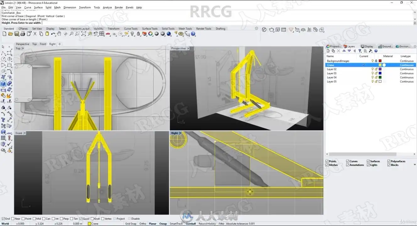417x226 pixels.
Task: Click the red car Named Views icon
Action: 108,34
